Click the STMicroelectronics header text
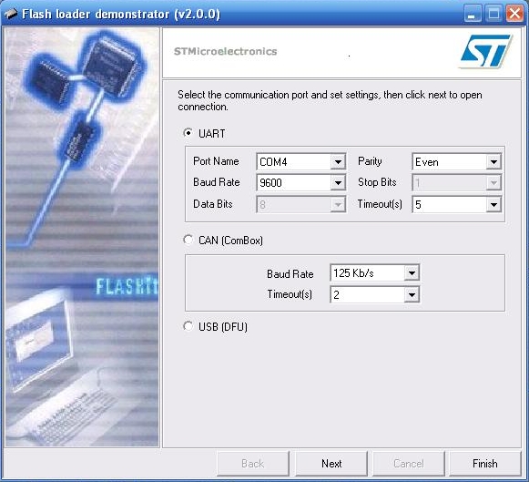The image size is (529, 482). click(226, 51)
